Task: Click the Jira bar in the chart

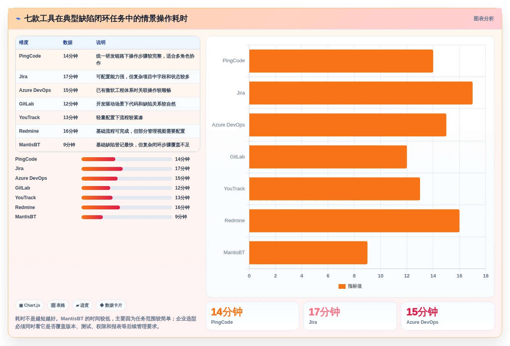Action: pyautogui.click(x=361, y=93)
